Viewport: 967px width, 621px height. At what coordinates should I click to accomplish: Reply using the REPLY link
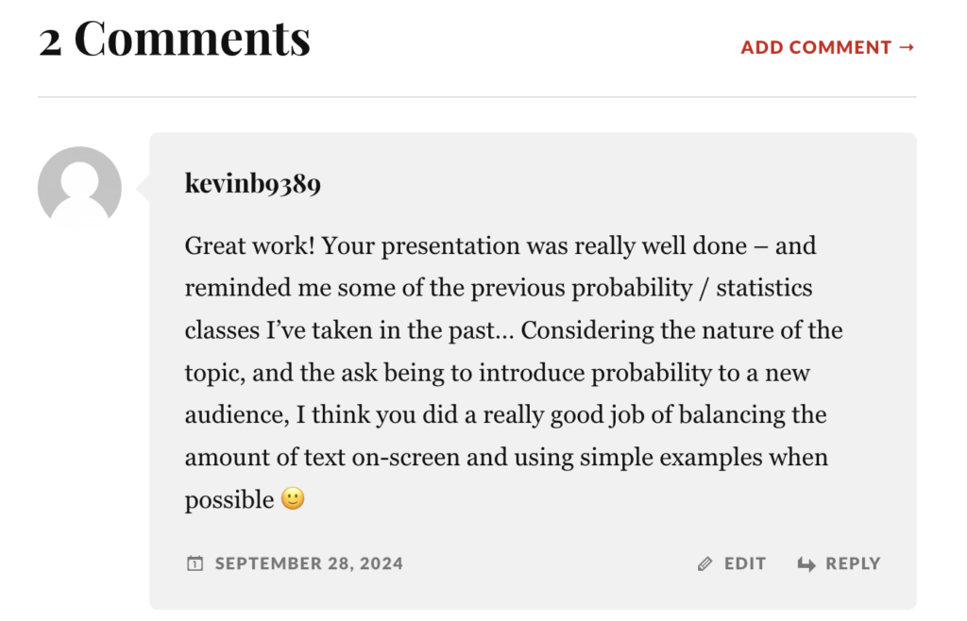click(x=852, y=564)
